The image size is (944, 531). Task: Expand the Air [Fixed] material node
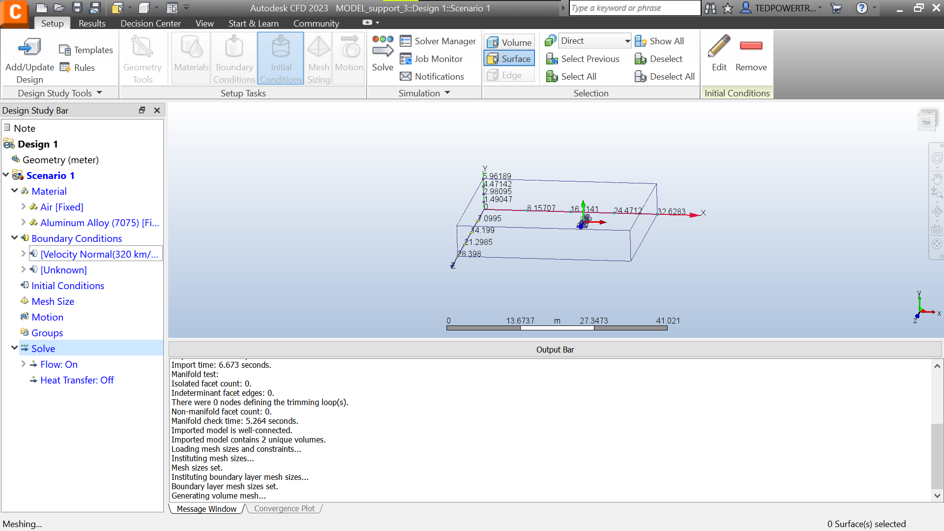point(23,206)
